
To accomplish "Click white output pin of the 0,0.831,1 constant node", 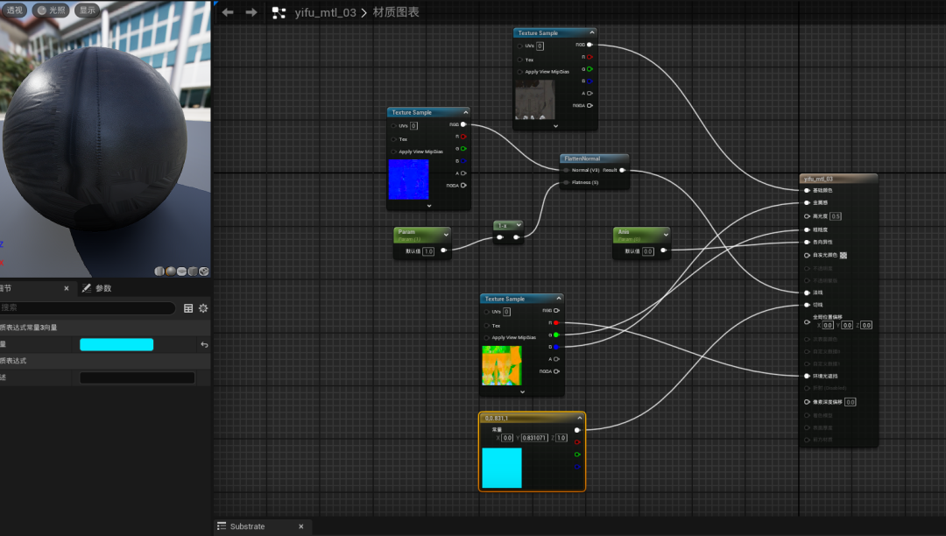I will pos(577,430).
